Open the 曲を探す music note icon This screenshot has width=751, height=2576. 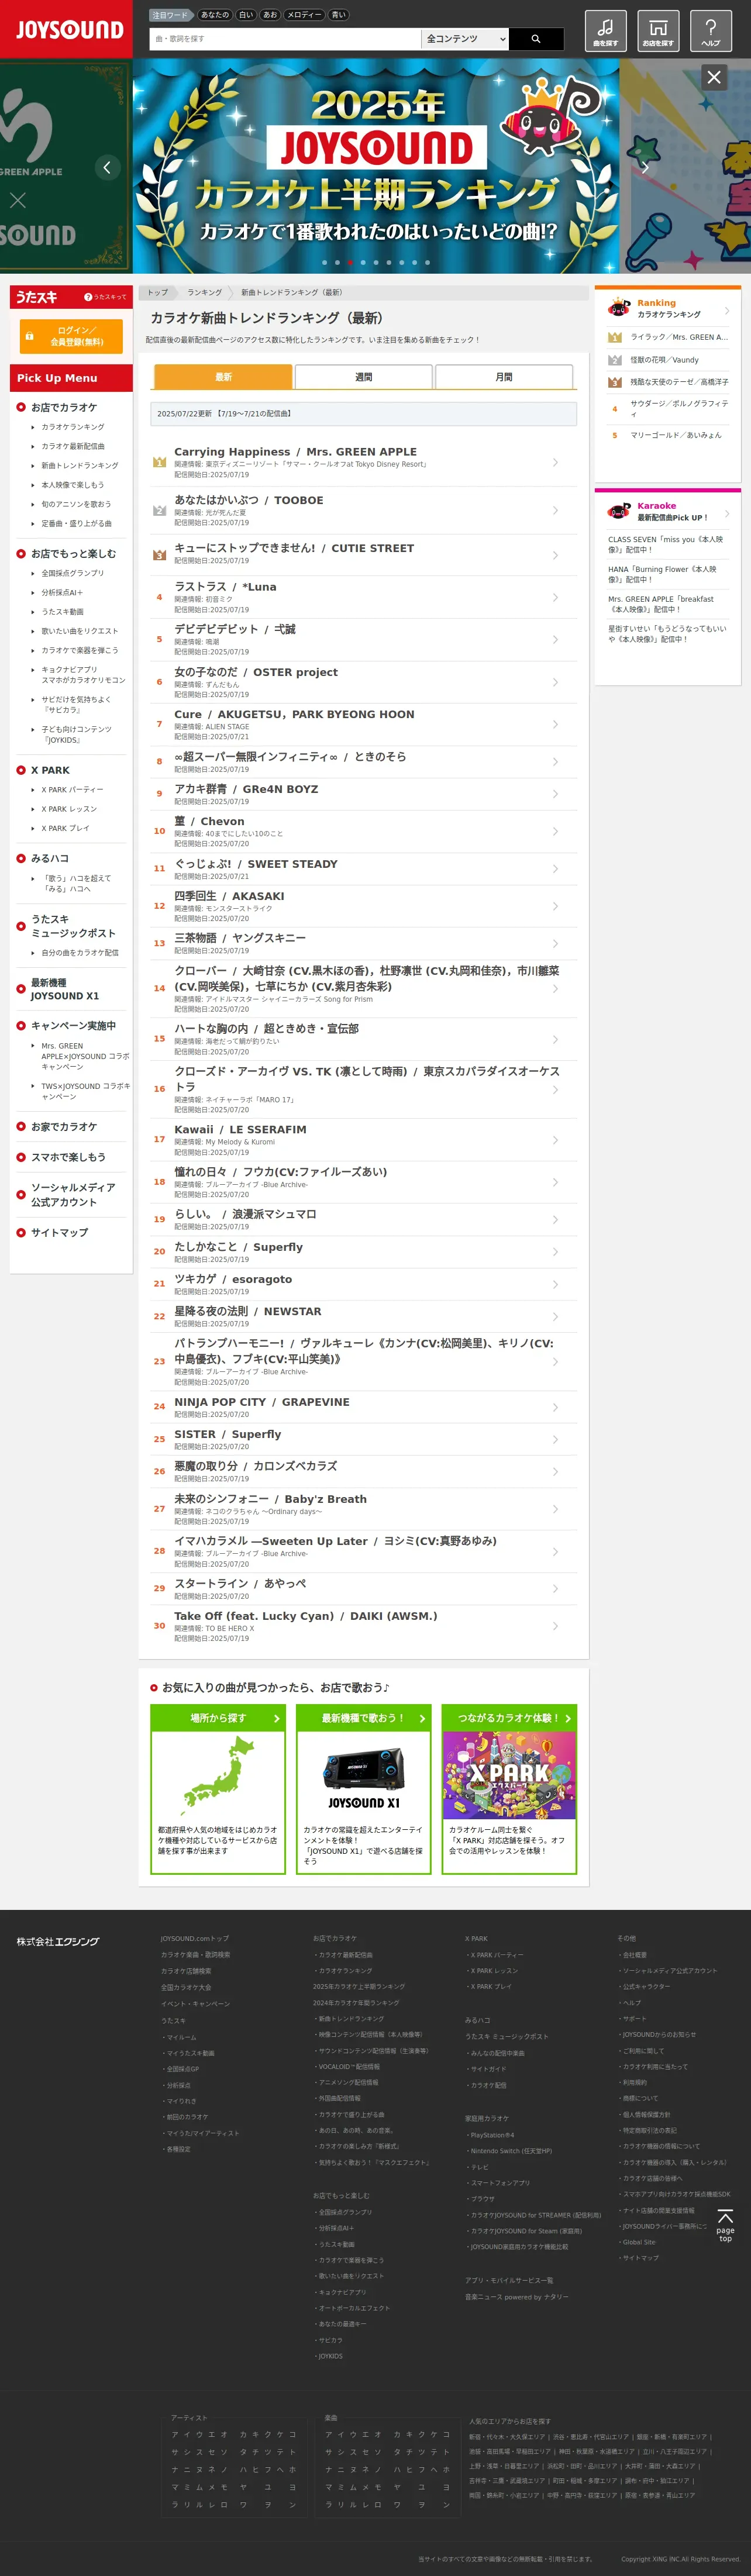click(605, 30)
